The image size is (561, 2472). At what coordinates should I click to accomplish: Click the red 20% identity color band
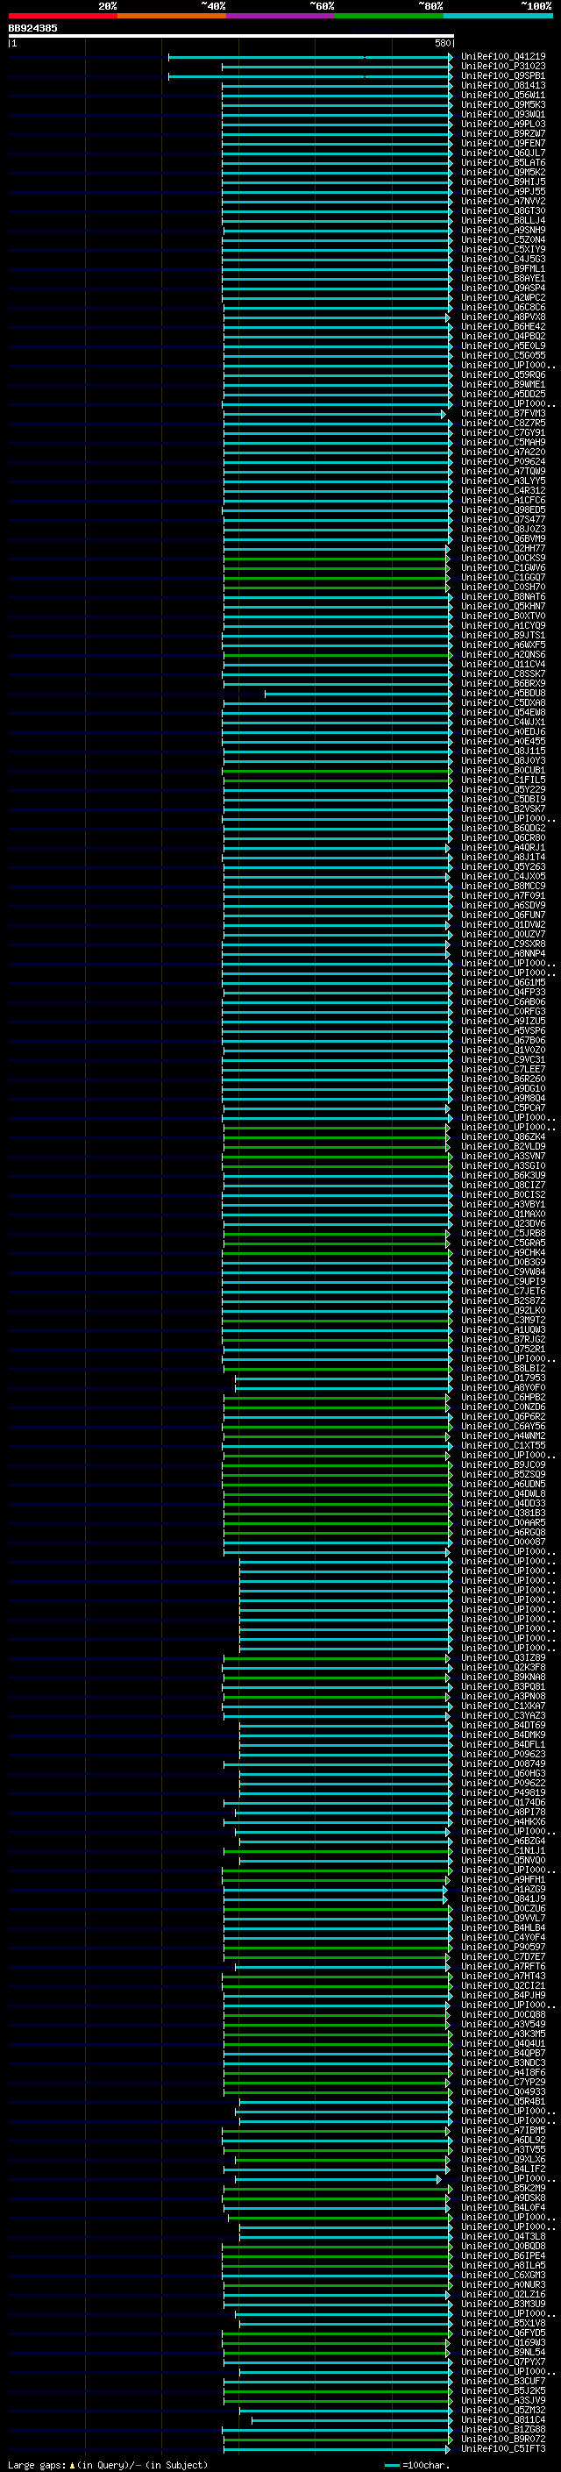62,16
